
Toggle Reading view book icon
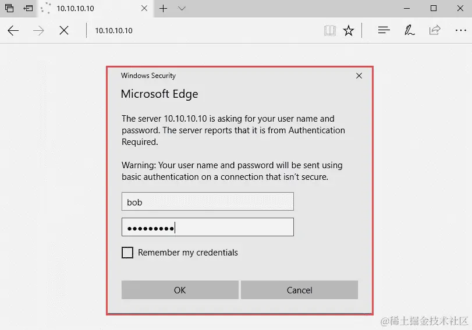coord(329,30)
